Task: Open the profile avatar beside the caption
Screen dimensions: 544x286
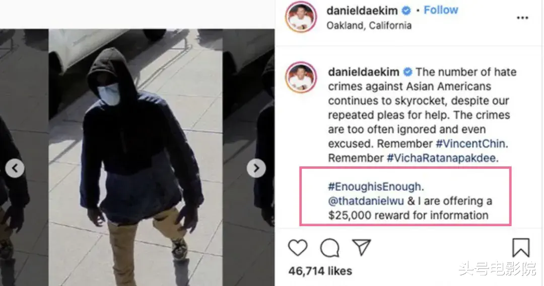Action: [x=301, y=77]
